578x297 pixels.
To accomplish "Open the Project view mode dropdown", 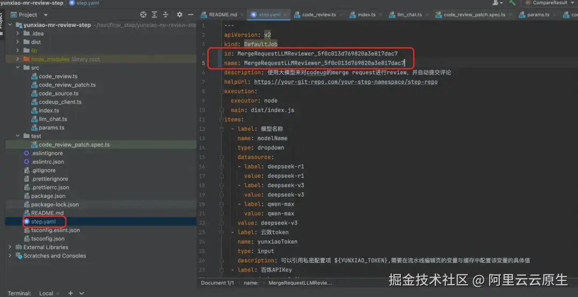I will (45, 15).
